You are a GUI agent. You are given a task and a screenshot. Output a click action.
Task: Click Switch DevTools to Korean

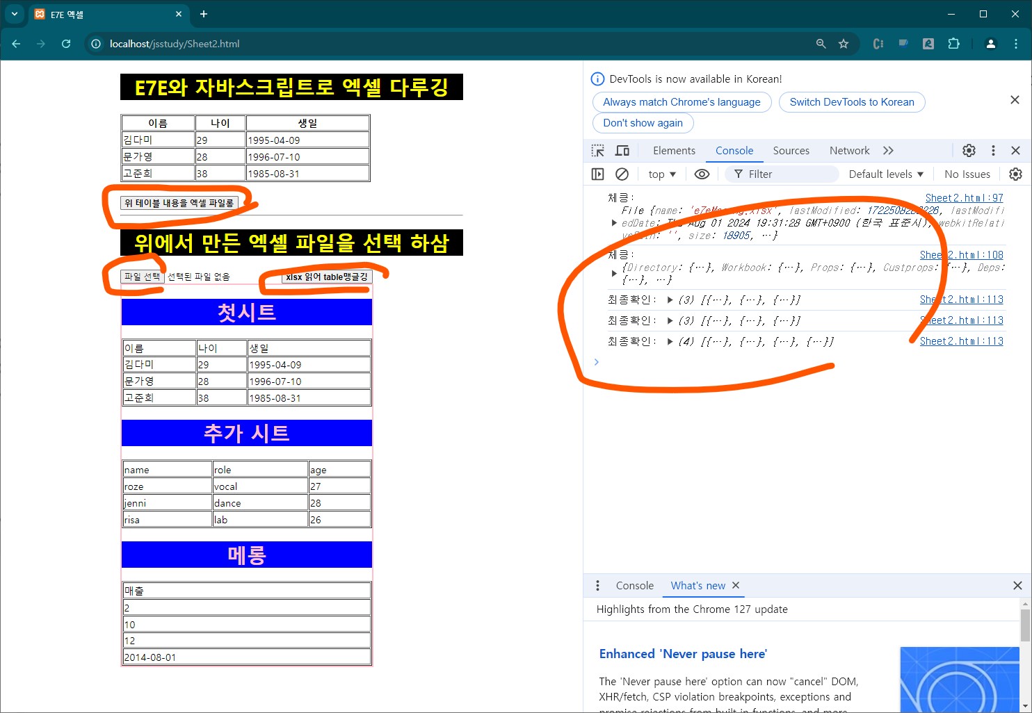(x=852, y=102)
